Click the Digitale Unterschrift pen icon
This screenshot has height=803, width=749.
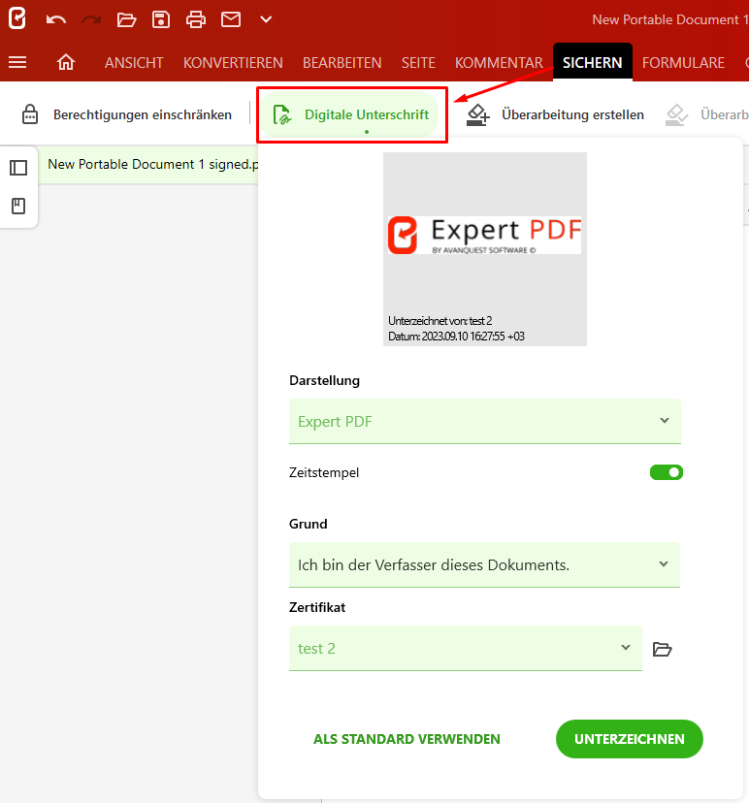[x=281, y=114]
